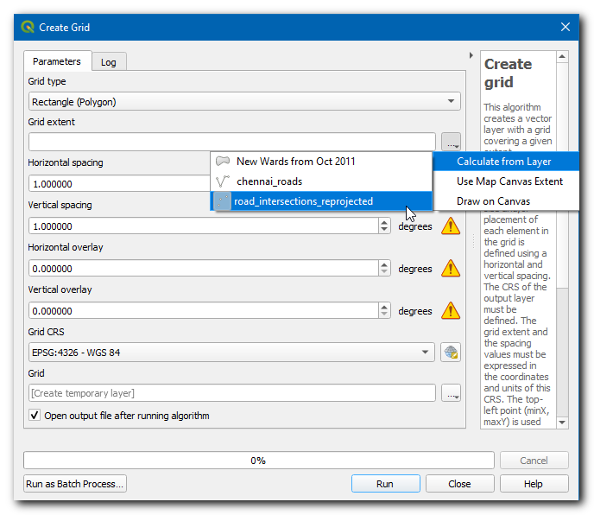Click the Grid extent browse button

coord(450,142)
